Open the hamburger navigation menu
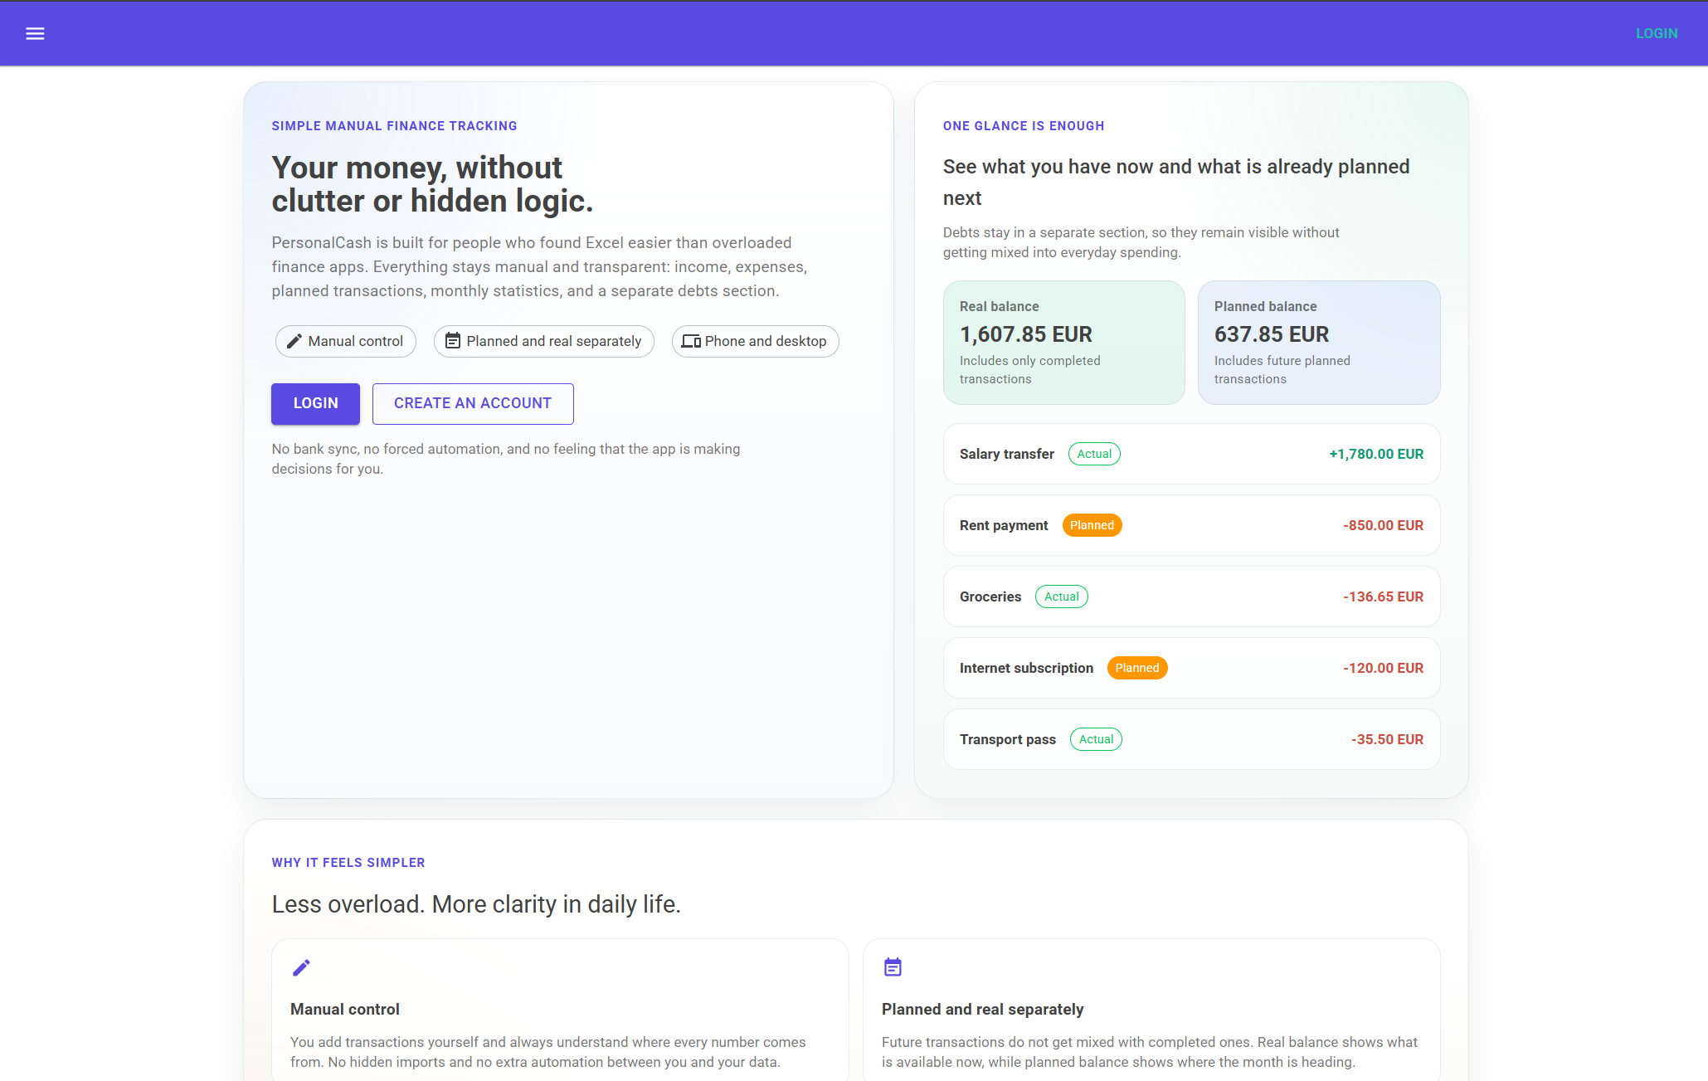 pos(35,33)
